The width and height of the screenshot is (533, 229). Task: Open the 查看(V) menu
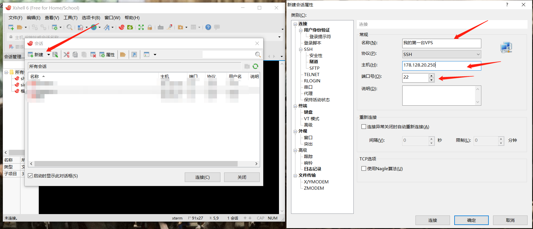tap(52, 18)
